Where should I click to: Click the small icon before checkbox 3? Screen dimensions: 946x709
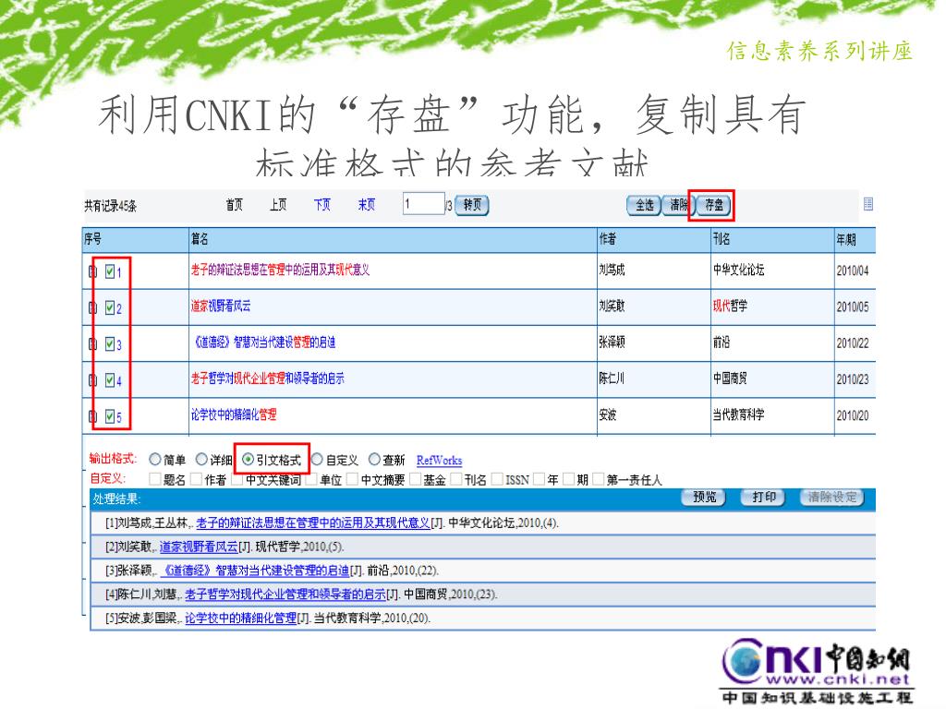tap(93, 344)
